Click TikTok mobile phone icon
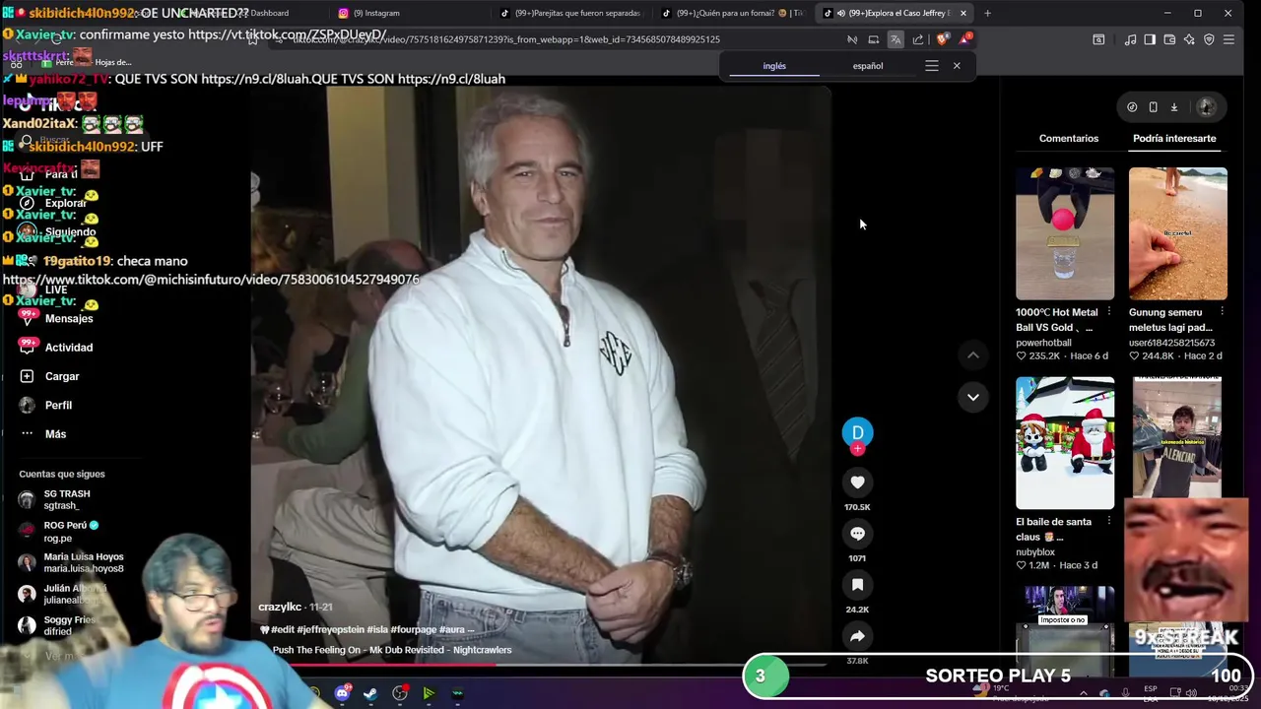 pyautogui.click(x=1153, y=107)
